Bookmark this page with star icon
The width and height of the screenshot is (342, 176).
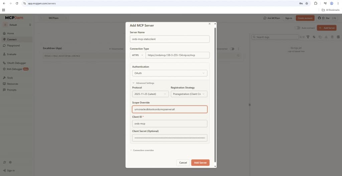[x=307, y=3]
